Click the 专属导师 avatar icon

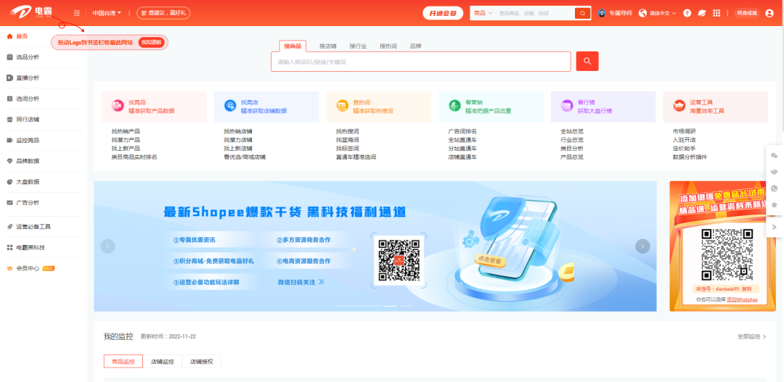click(x=602, y=13)
